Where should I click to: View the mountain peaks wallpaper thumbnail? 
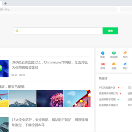pyautogui.click(x=22, y=99)
